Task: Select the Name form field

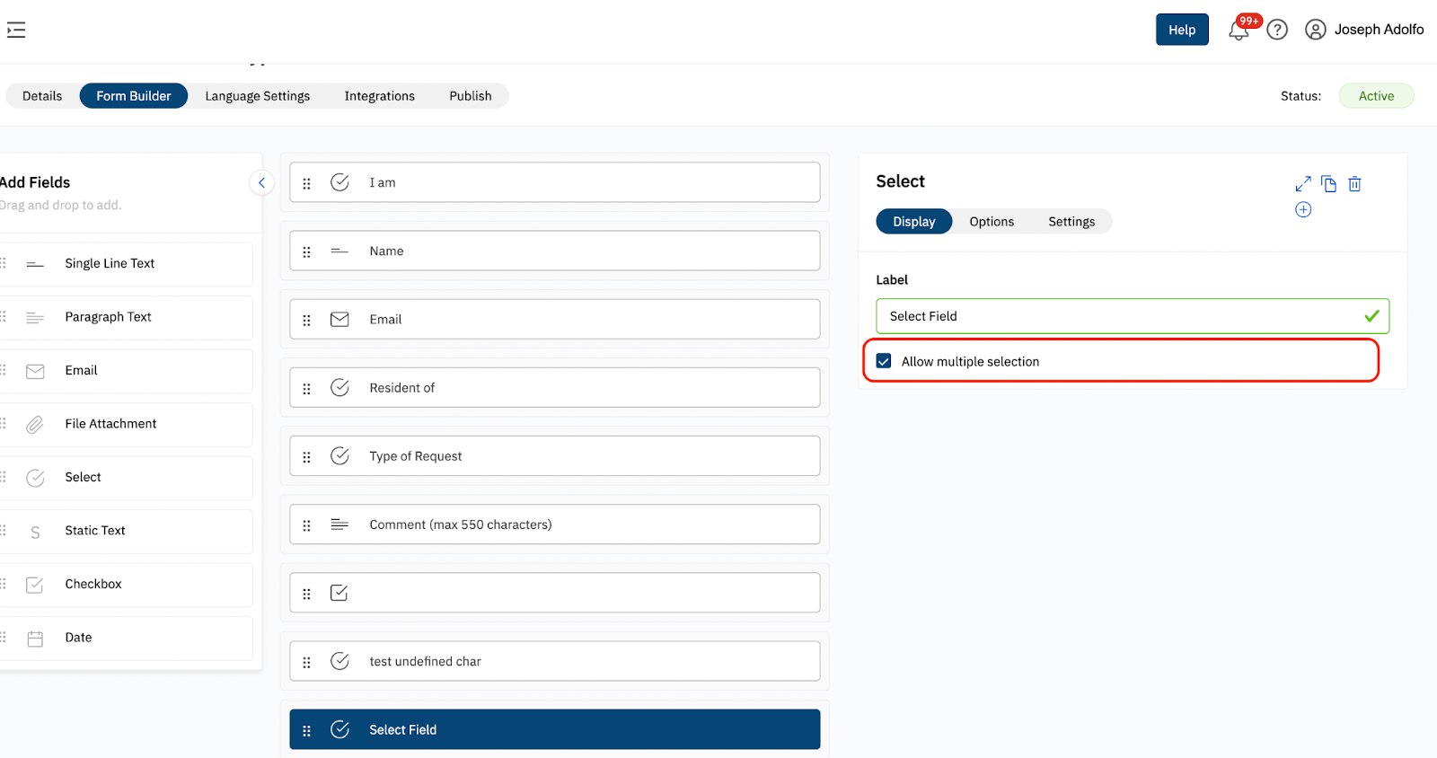Action: [x=555, y=251]
